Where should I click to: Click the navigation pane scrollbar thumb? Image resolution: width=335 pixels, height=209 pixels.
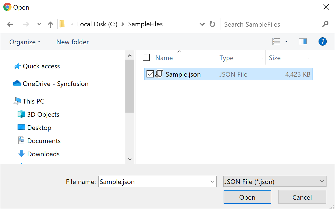pos(130,86)
